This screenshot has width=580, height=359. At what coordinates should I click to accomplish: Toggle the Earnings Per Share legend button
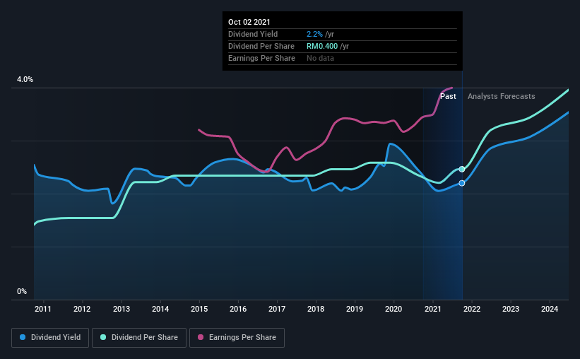pos(237,338)
